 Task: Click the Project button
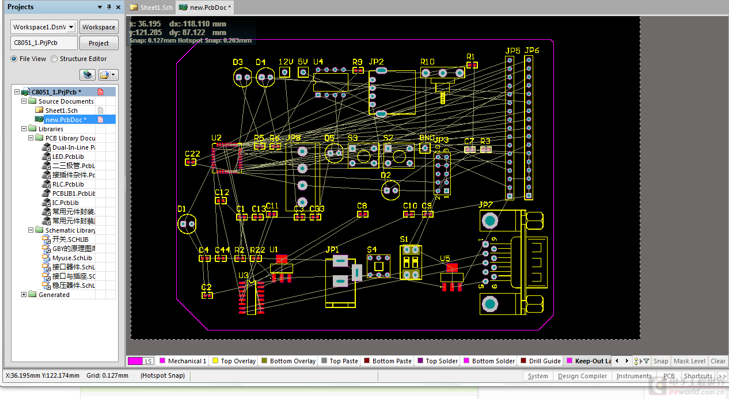coord(98,43)
